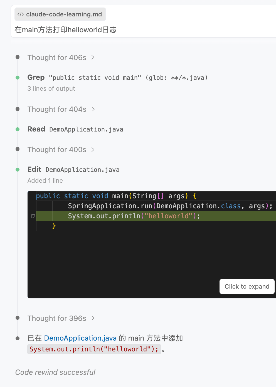Click the gray bullet beside Thought for 396s
The image size is (276, 387).
[18, 318]
